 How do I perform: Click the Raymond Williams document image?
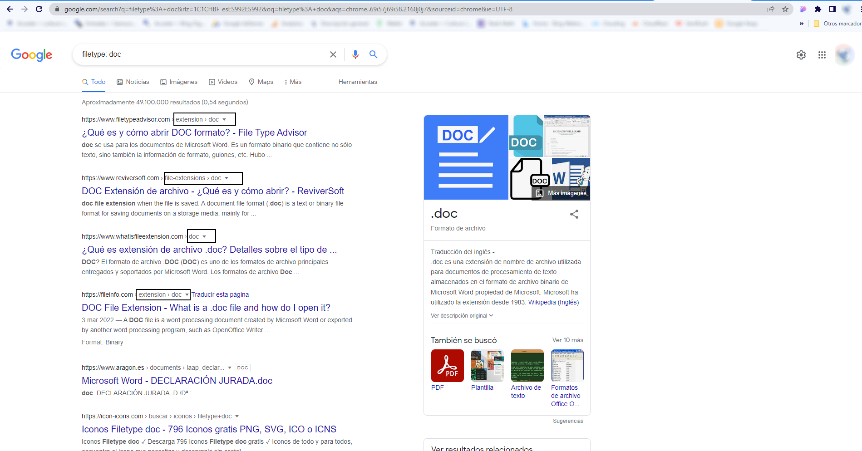pyautogui.click(x=567, y=136)
